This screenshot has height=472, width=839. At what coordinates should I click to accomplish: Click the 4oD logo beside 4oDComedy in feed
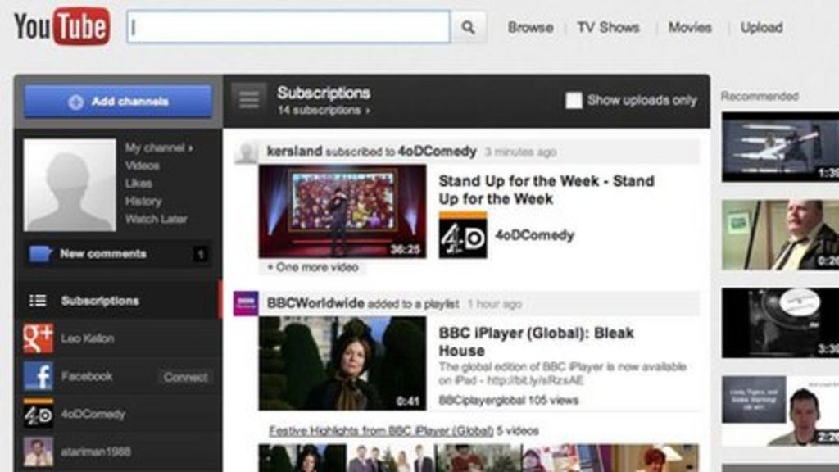coord(463,235)
